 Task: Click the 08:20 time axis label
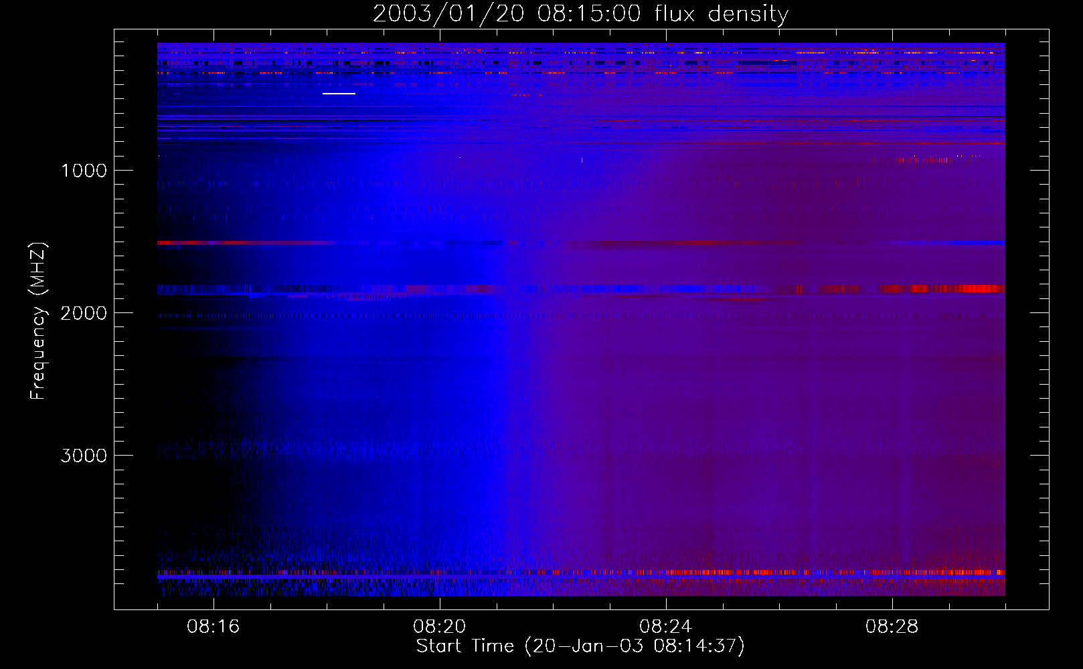[440, 627]
